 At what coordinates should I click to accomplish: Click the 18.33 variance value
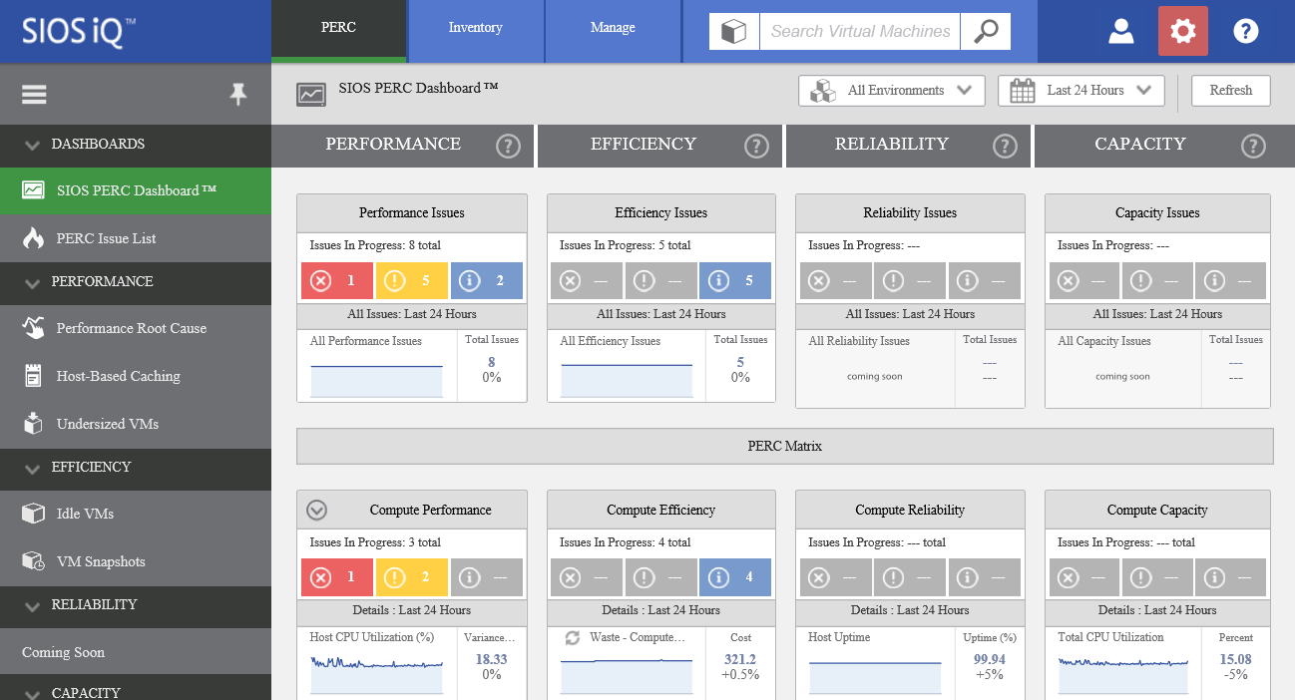(x=491, y=659)
